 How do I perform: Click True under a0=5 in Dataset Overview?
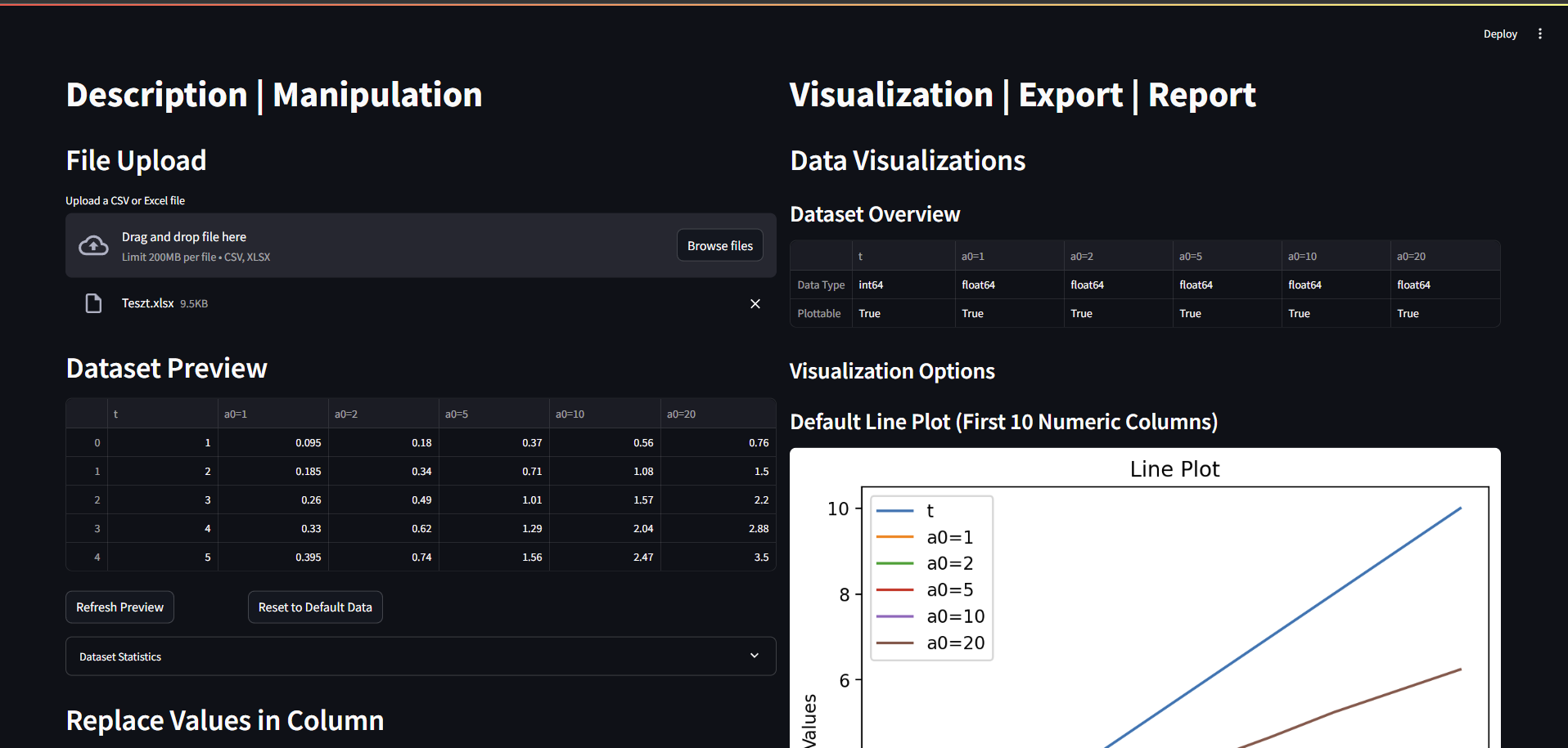(x=1227, y=313)
